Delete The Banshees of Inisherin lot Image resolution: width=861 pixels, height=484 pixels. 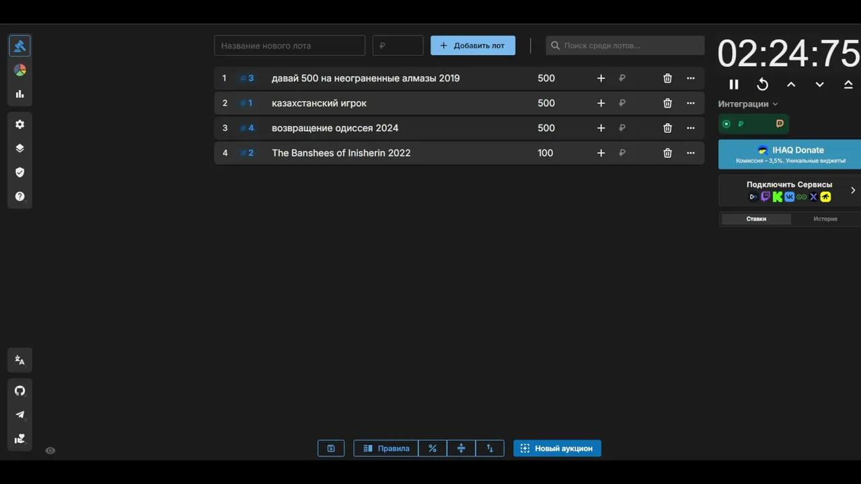click(x=667, y=153)
